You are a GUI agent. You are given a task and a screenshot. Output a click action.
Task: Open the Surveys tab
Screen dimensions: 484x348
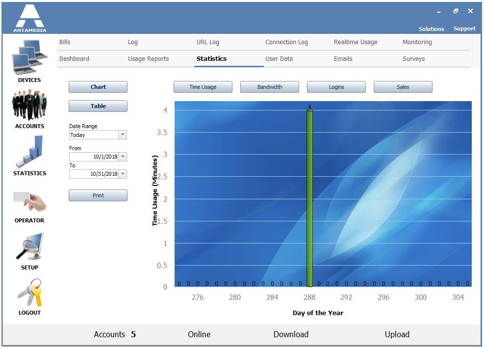coord(413,59)
